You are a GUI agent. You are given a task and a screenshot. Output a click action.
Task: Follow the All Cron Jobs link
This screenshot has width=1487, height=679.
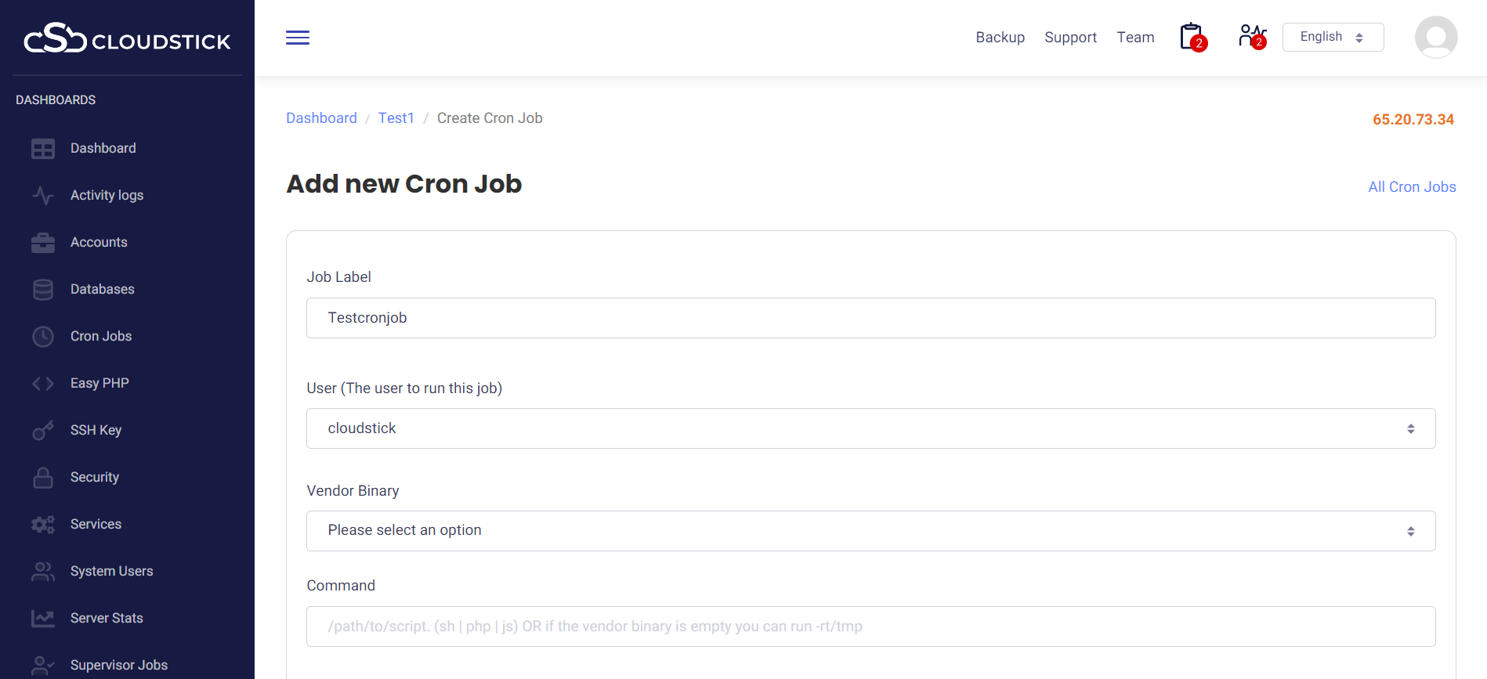[x=1412, y=187]
